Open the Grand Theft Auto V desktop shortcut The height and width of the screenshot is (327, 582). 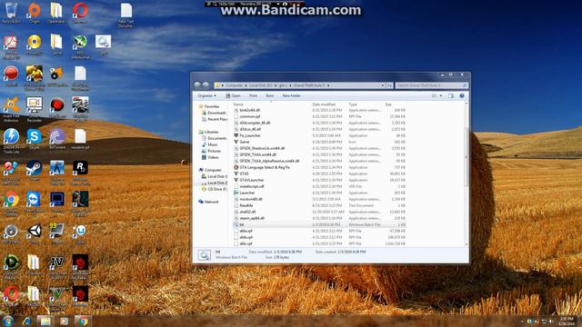pos(57,299)
